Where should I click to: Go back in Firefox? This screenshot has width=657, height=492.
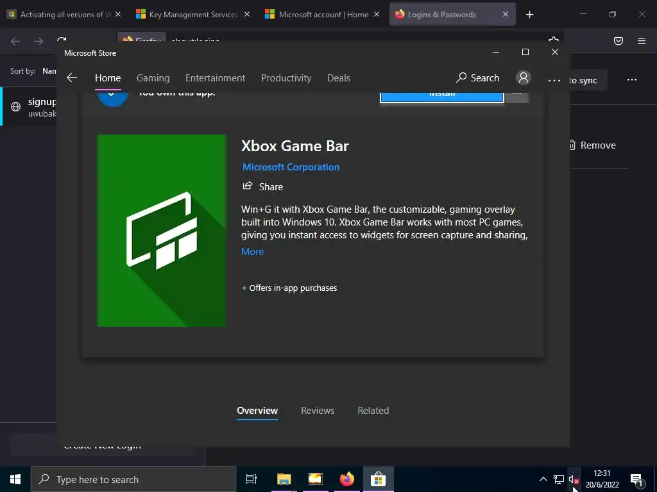(15, 41)
